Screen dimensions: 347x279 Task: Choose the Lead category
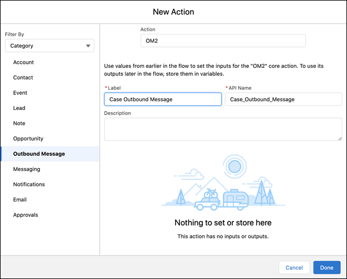click(x=19, y=108)
